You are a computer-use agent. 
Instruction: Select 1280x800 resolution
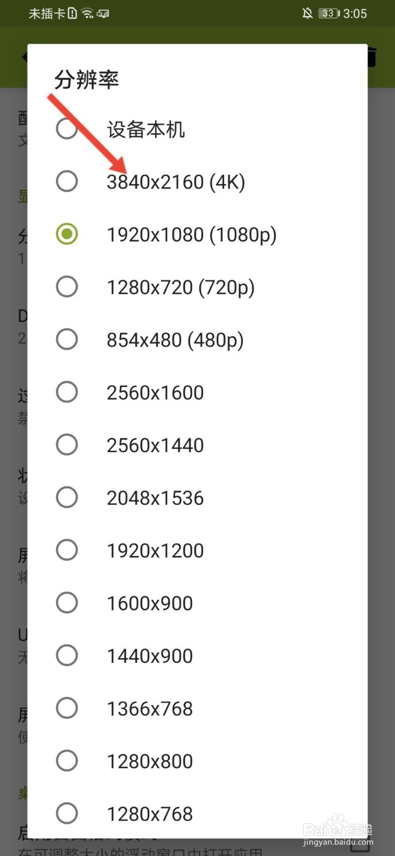tap(197, 761)
